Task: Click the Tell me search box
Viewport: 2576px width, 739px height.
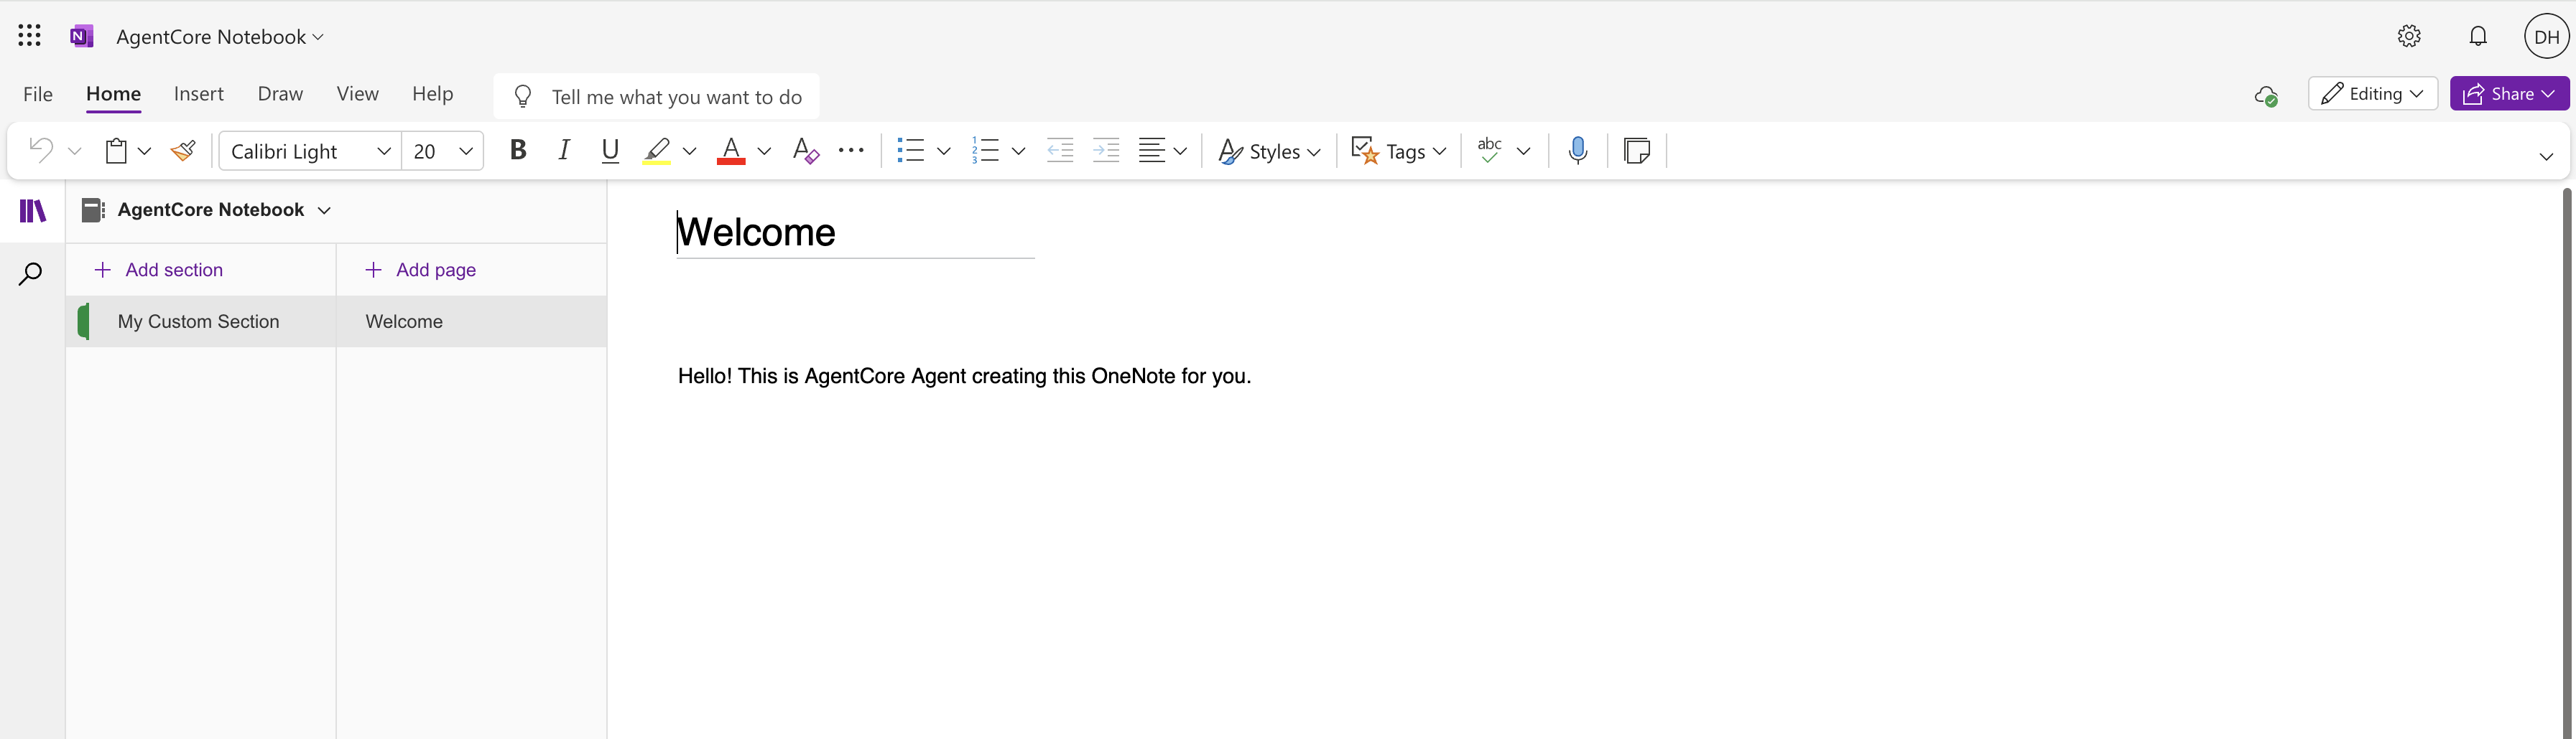Action: point(656,96)
